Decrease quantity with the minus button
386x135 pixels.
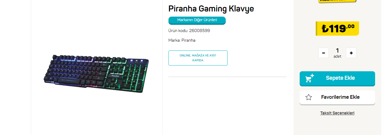pyautogui.click(x=323, y=53)
